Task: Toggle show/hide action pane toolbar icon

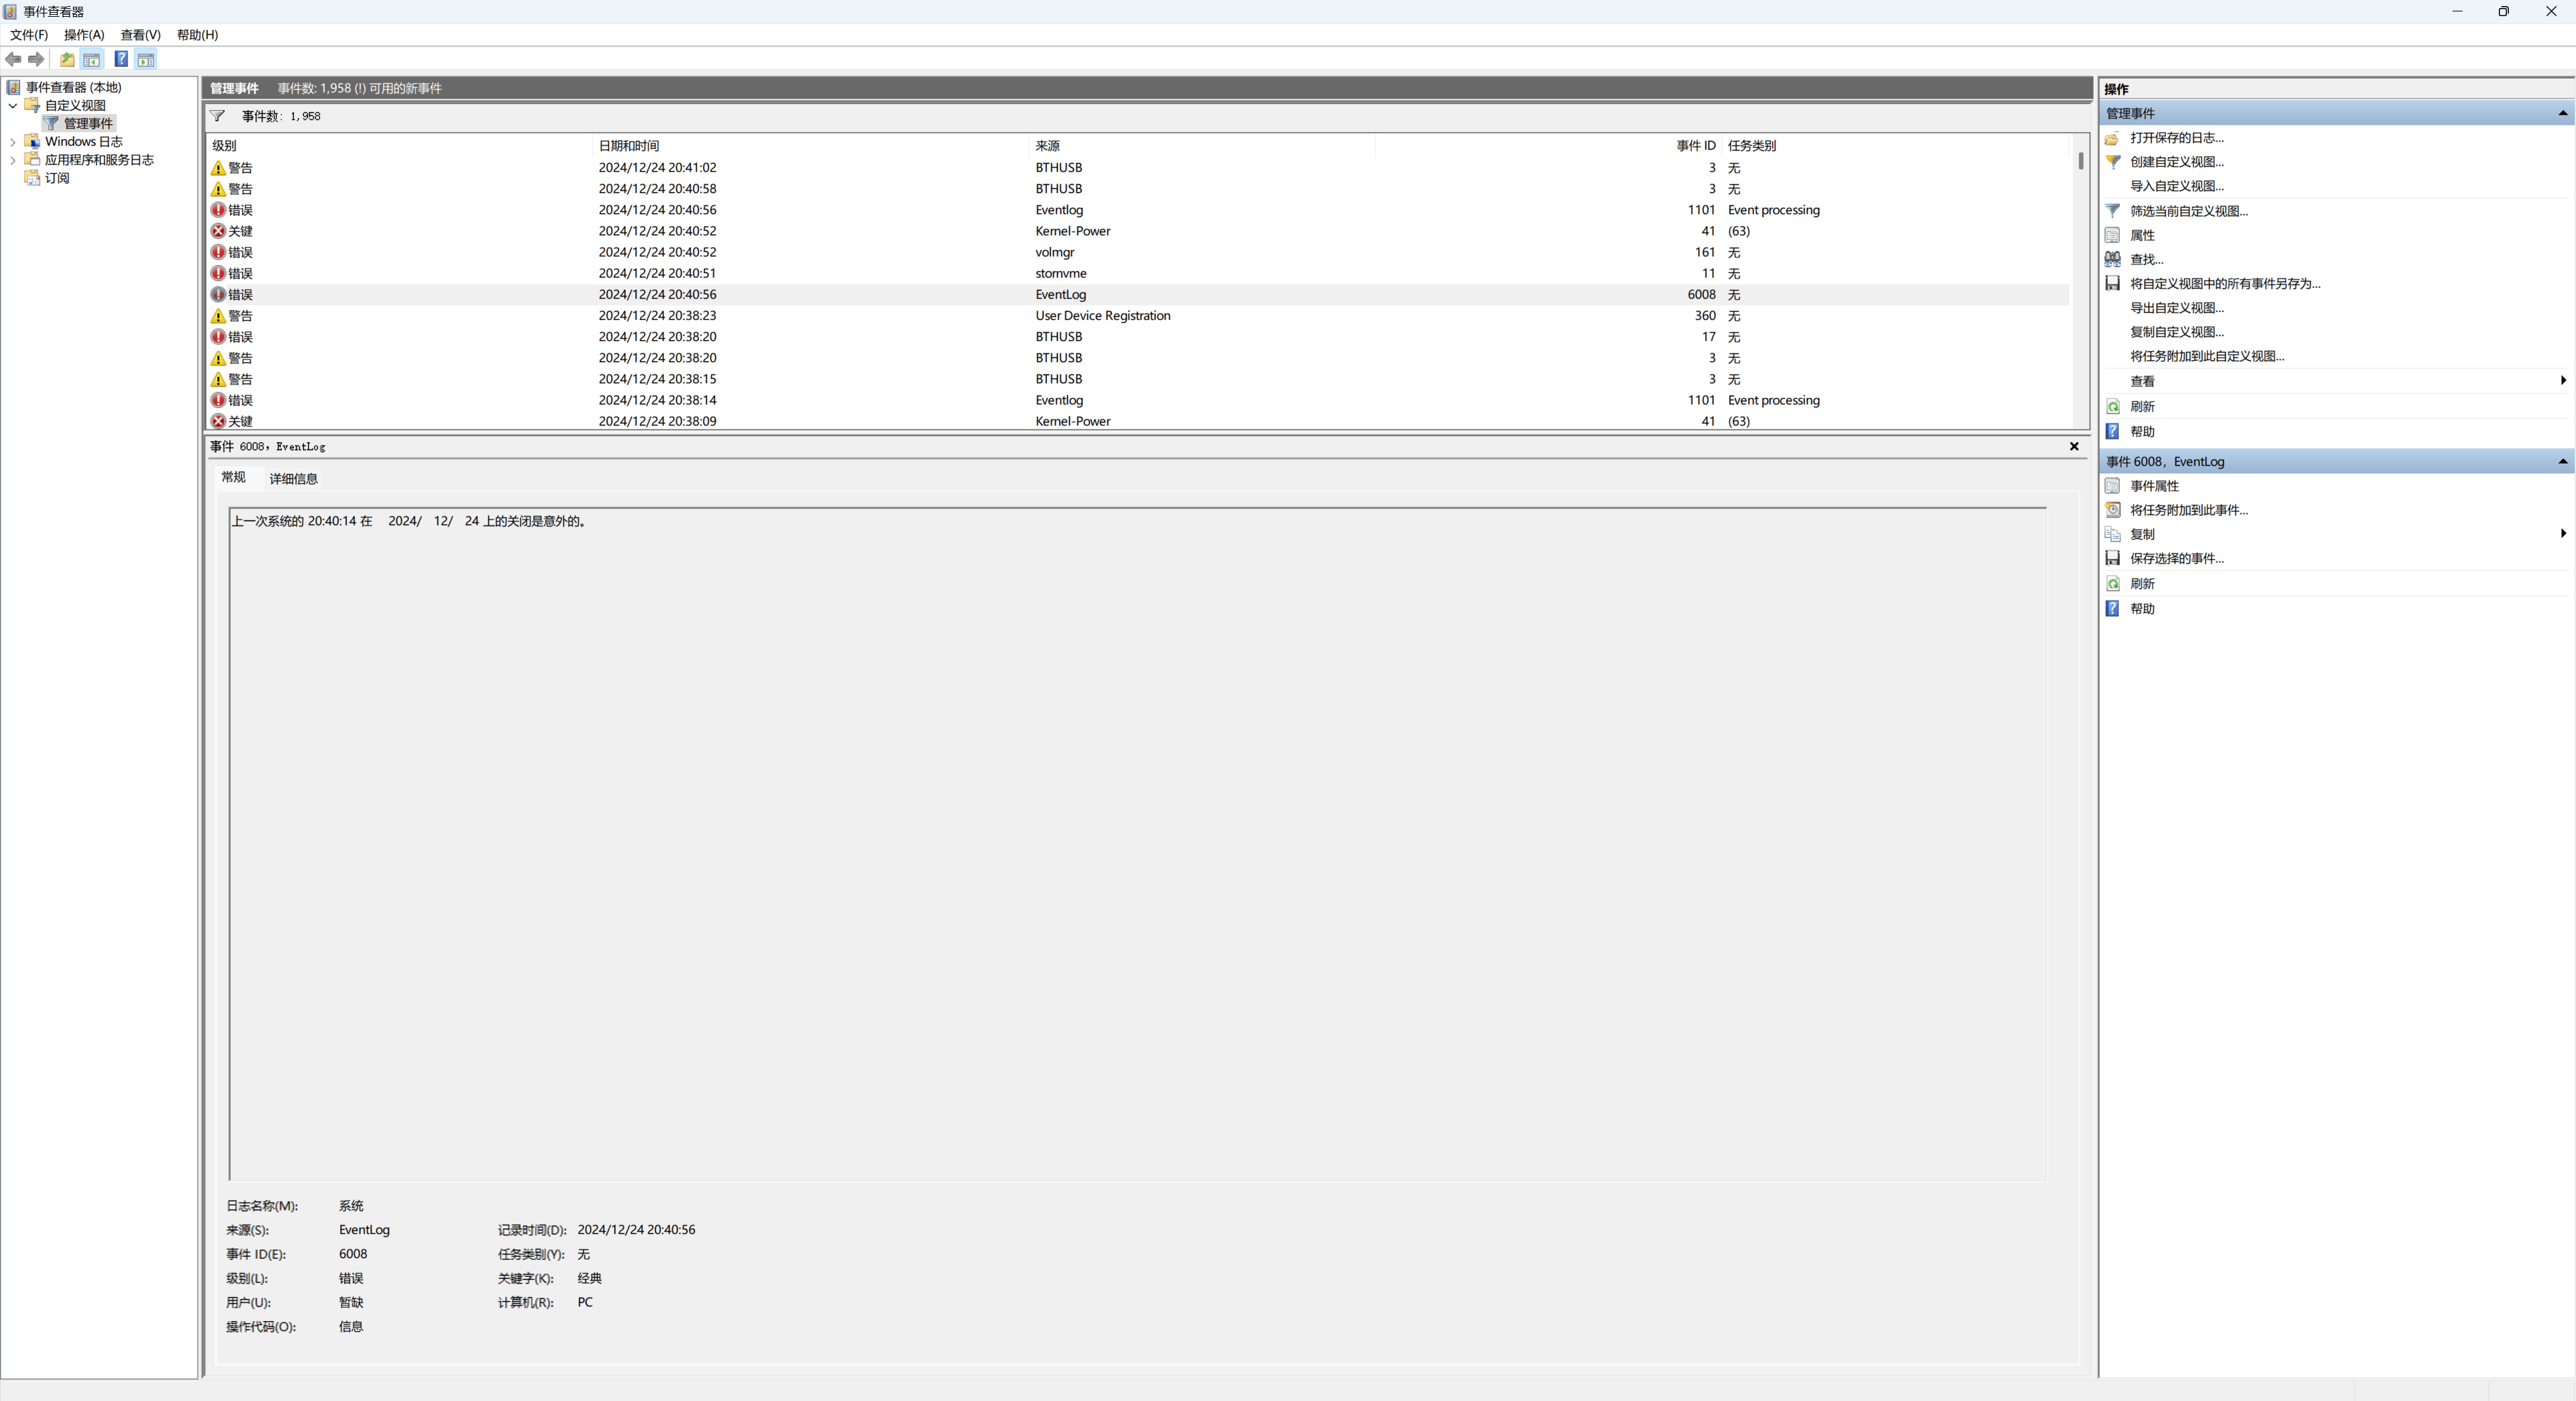Action: [x=146, y=60]
